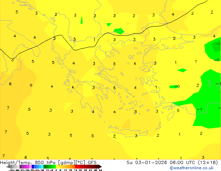221x171 pixels.
Task: Pick the dark purple legend color swatch
Action: 21,166
